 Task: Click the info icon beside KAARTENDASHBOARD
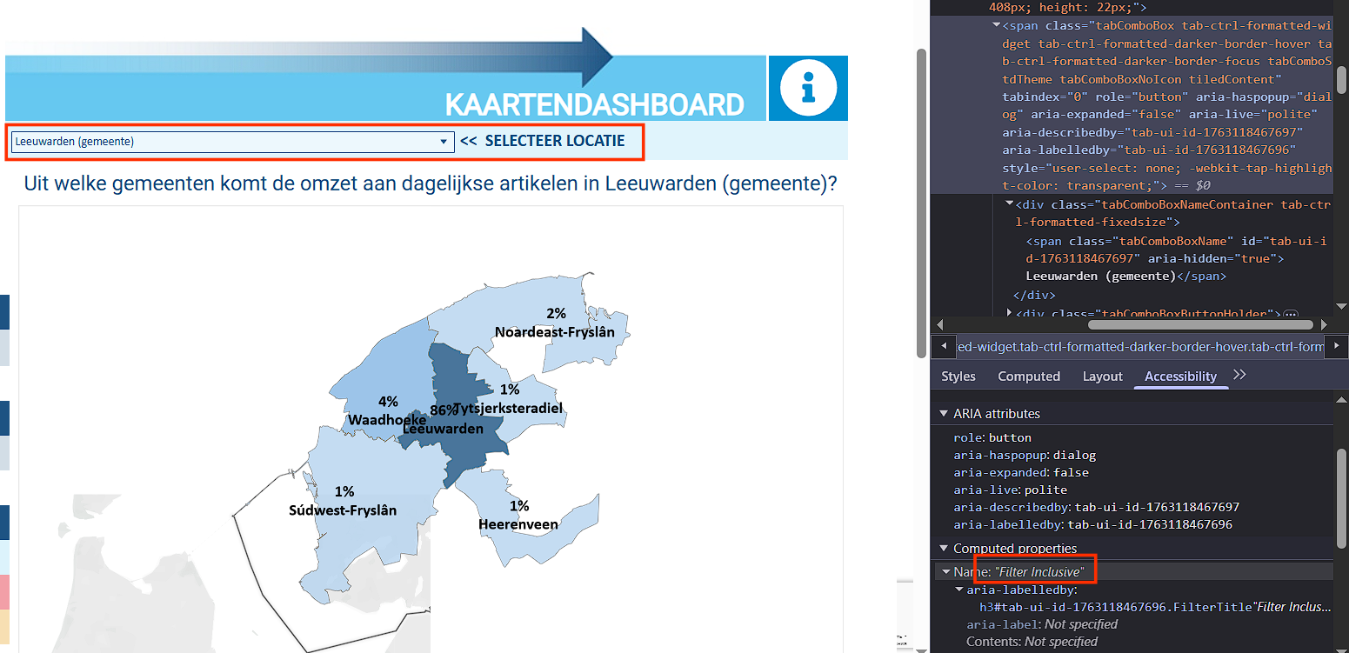coord(808,88)
